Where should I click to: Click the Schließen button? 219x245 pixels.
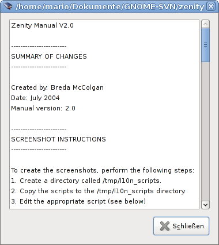(181, 226)
